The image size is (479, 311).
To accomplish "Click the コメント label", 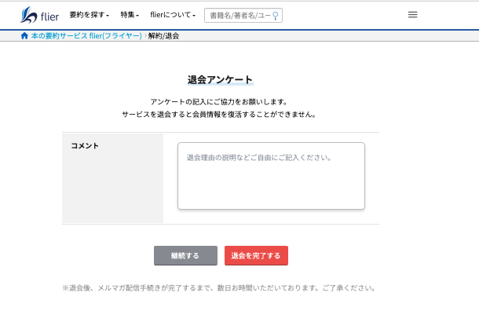I will pos(85,146).
